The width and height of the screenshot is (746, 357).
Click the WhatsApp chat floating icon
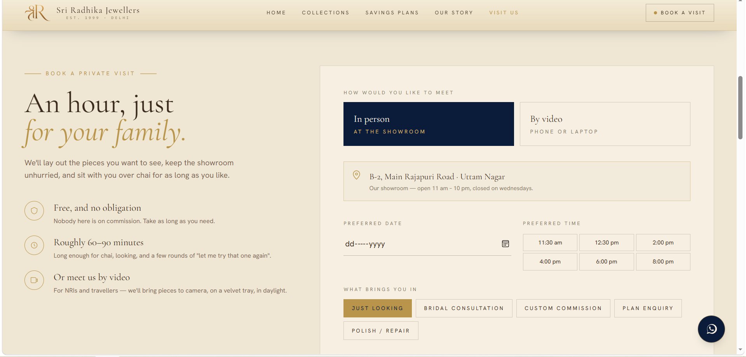coord(711,329)
